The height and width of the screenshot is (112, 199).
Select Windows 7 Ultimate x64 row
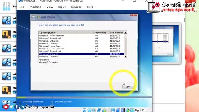point(81,57)
